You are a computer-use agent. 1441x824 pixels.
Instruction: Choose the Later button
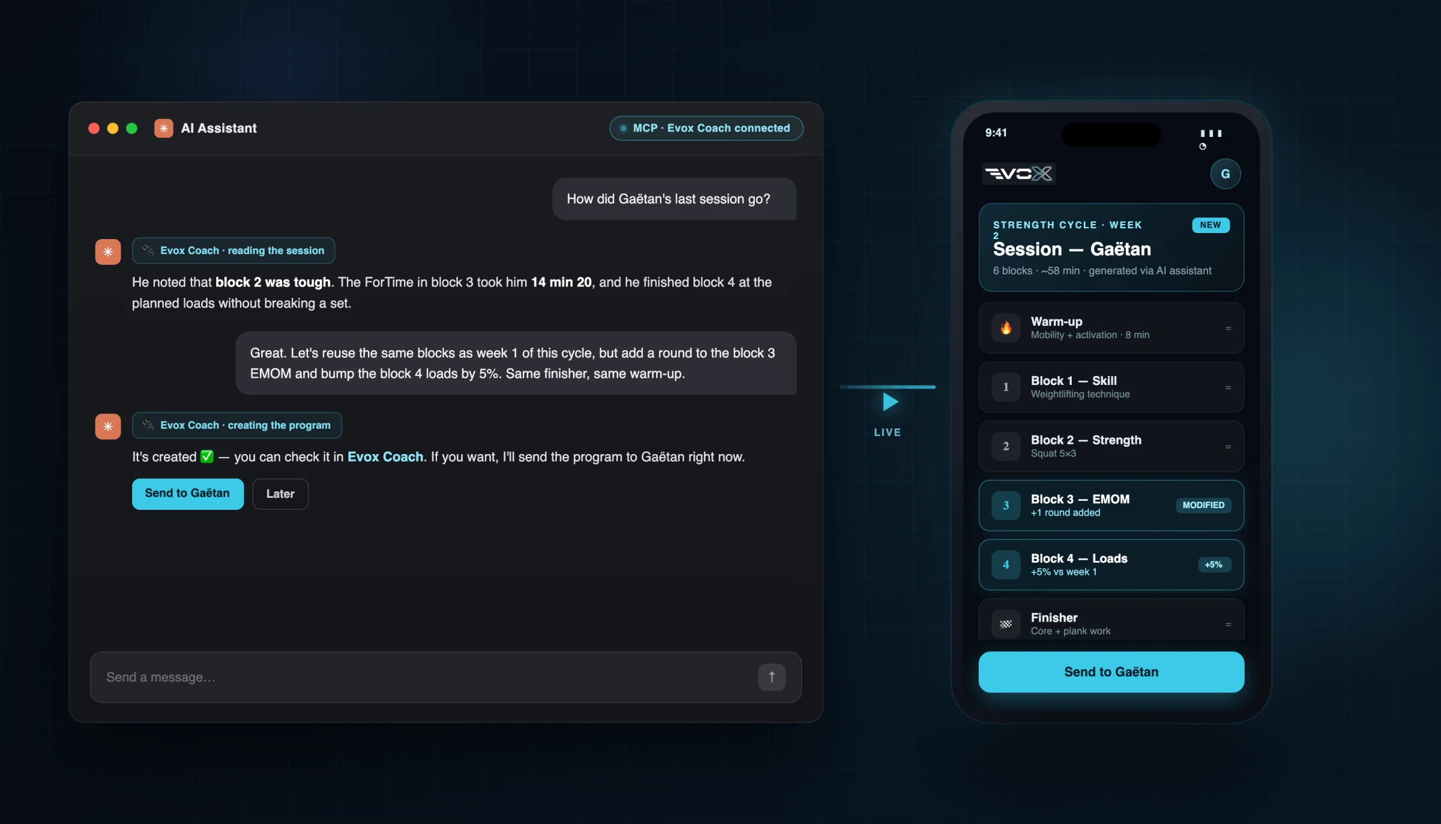(280, 494)
